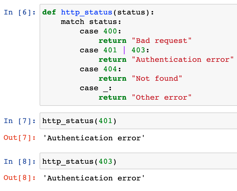Click the In [6] cell prompt
The image size is (237, 191).
20,13
